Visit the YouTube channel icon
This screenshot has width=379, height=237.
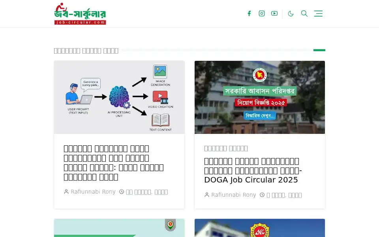pos(274,13)
